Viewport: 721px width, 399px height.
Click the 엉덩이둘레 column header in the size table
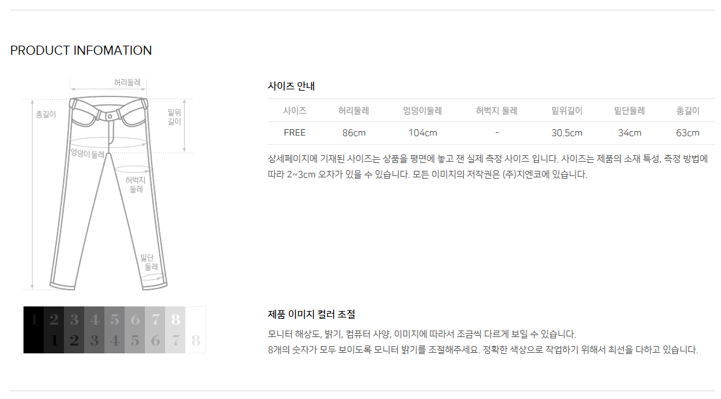tap(422, 111)
